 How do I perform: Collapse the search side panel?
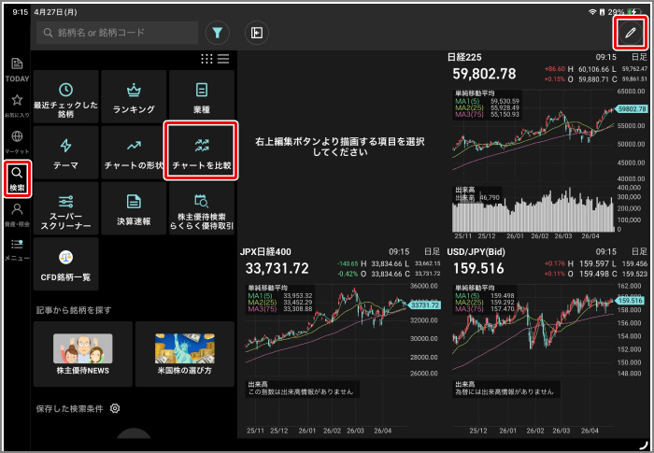(x=256, y=33)
